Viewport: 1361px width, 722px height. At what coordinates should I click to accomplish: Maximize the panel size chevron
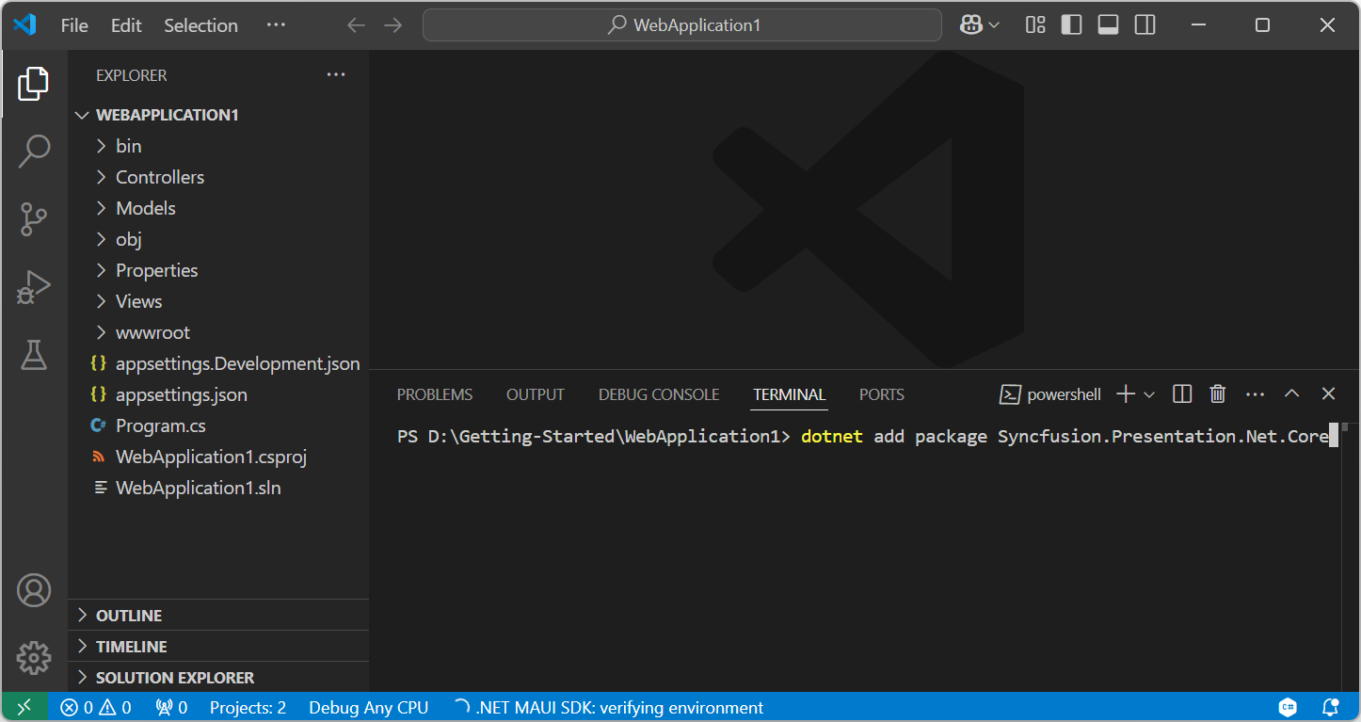[1292, 394]
